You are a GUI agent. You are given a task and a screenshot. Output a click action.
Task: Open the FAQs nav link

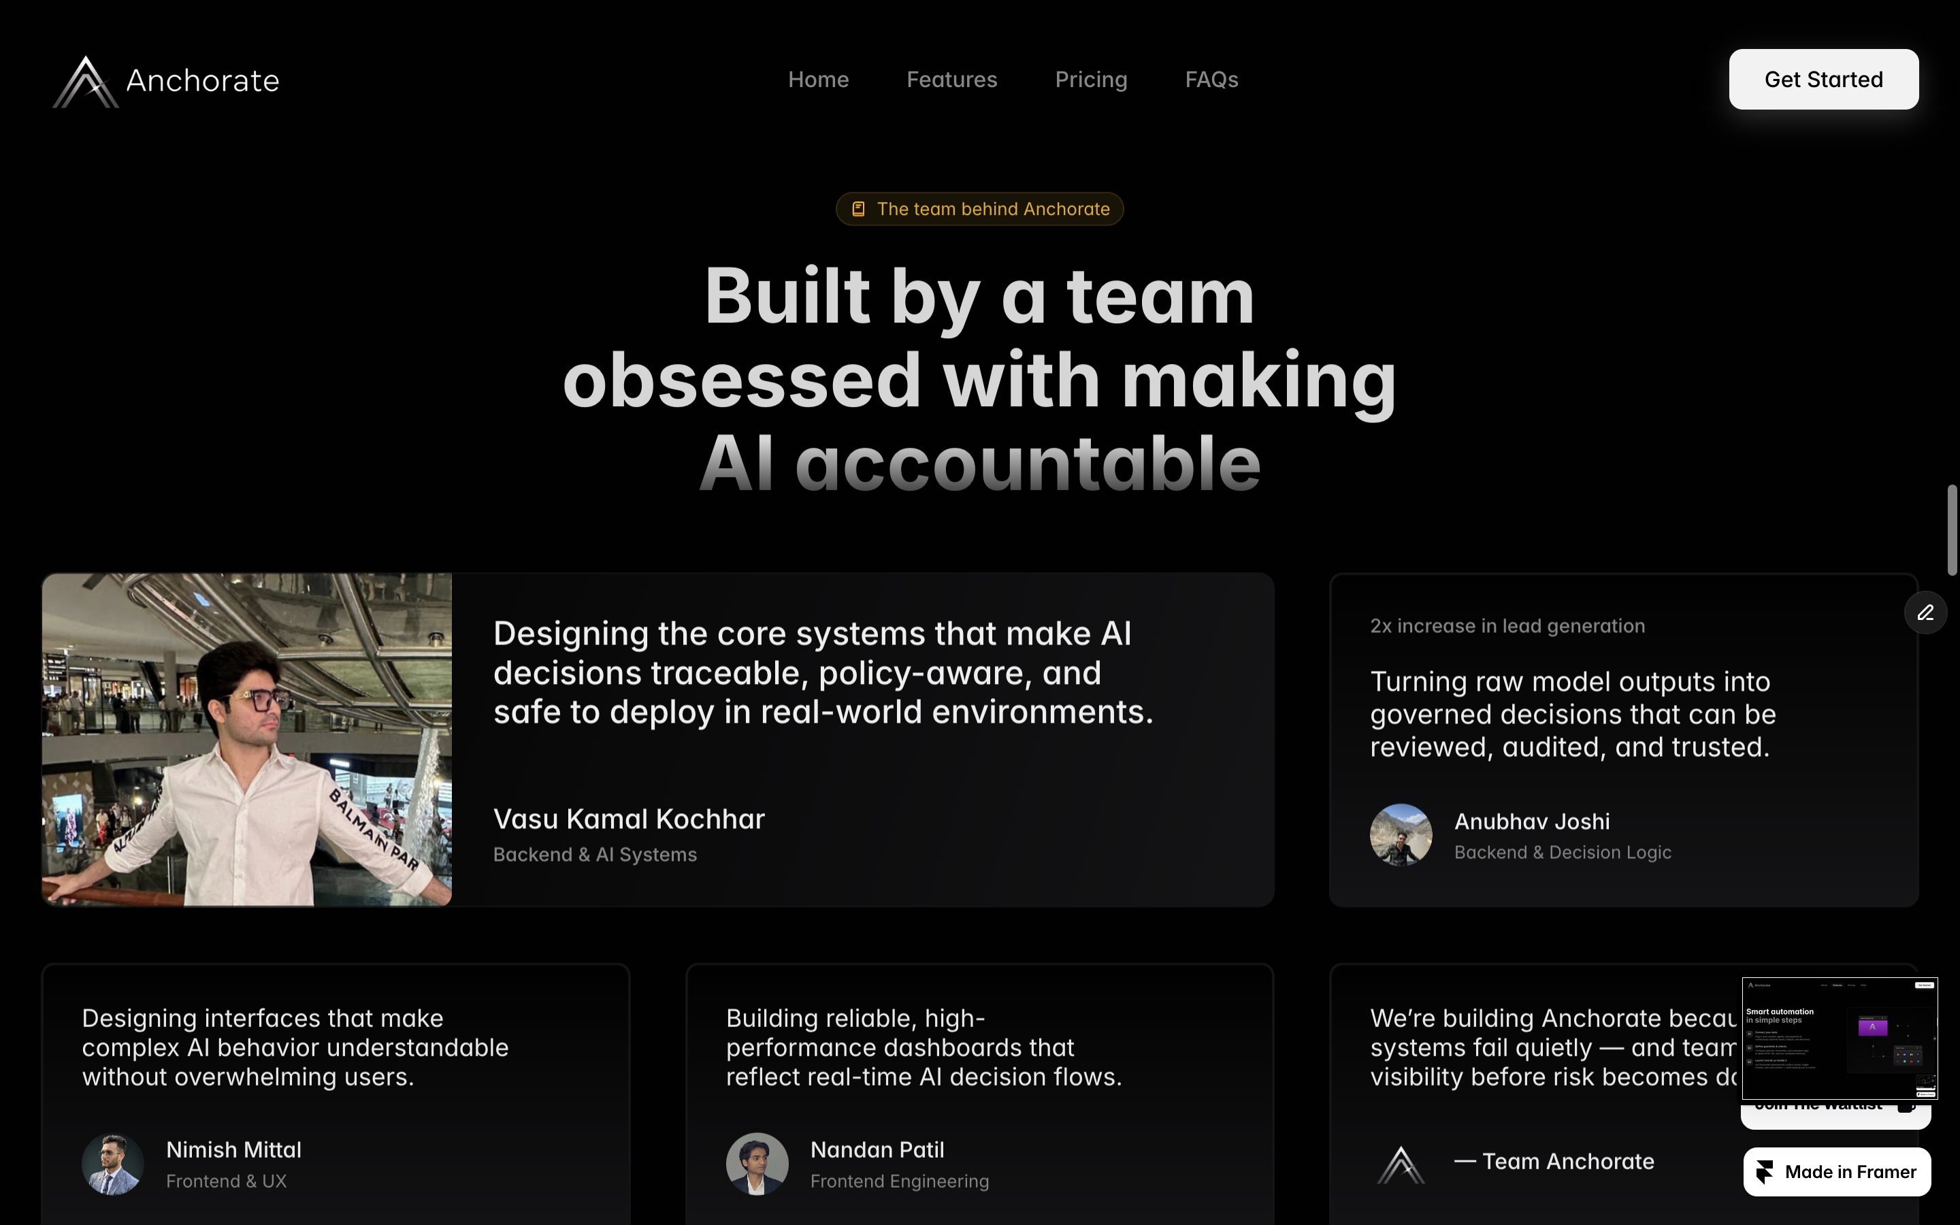click(x=1211, y=80)
